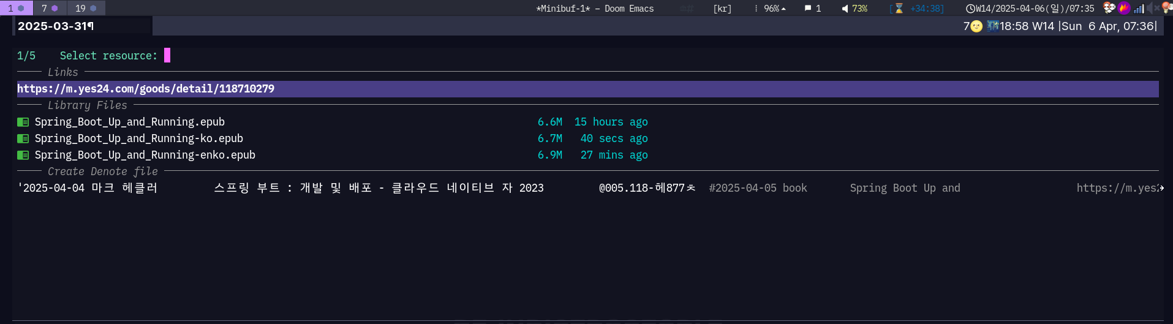Switch to workspace 7
Screen dimensions: 1173x324
(x=50, y=8)
